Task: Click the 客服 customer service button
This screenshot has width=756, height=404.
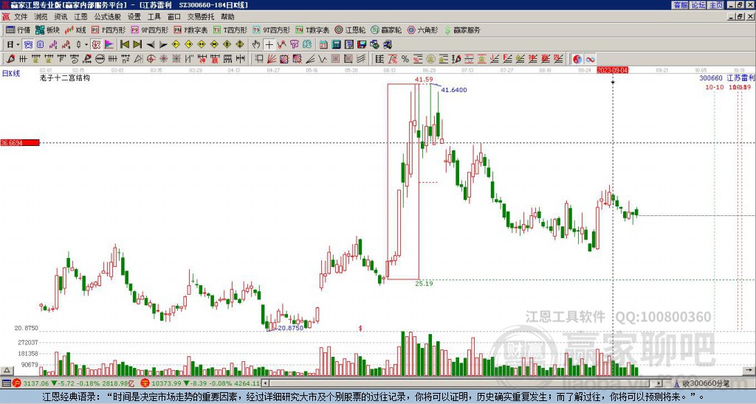Action: click(680, 5)
